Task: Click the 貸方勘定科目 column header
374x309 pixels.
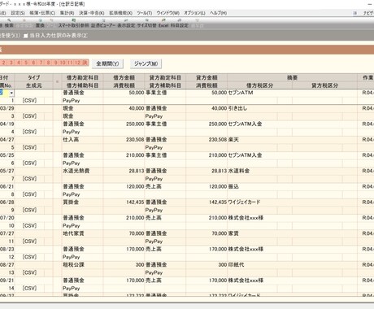Action: click(165, 77)
